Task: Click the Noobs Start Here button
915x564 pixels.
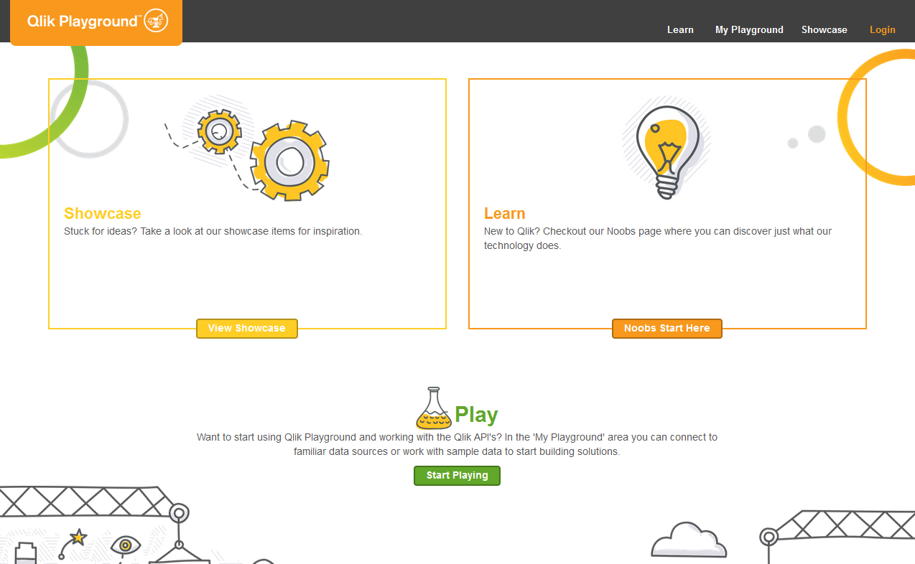Action: [x=667, y=328]
